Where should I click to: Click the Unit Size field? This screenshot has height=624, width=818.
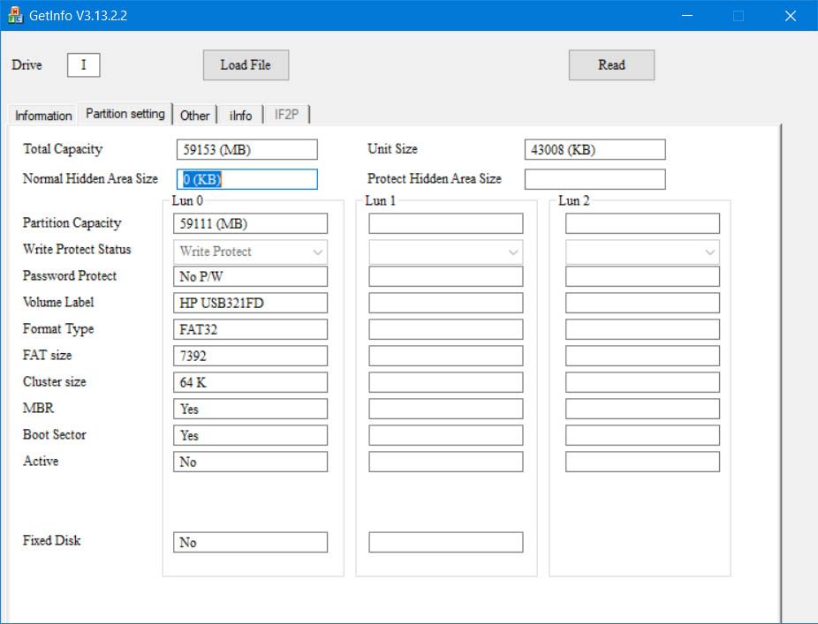point(595,150)
